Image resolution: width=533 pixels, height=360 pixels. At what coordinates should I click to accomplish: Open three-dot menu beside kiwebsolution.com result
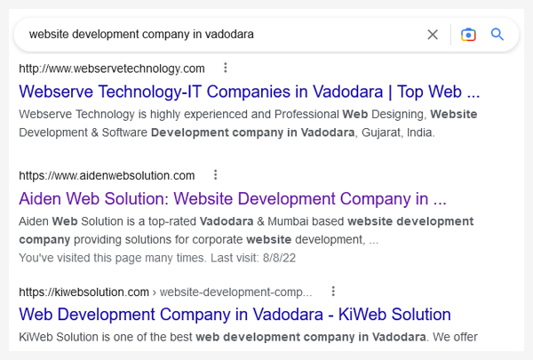coord(333,292)
